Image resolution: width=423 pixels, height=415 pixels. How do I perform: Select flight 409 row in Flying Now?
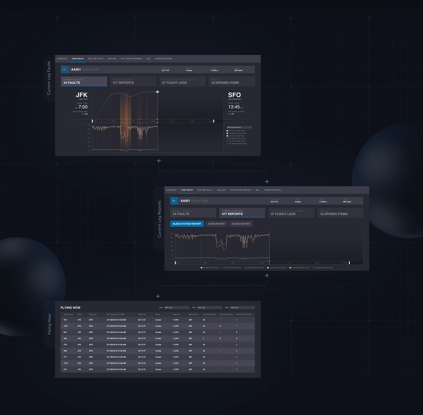pyautogui.click(x=158, y=351)
